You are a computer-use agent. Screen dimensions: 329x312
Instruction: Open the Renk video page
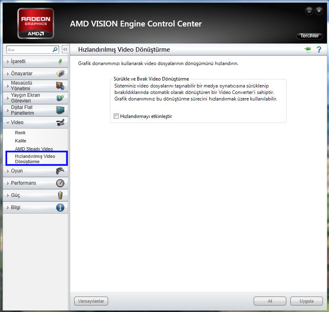click(20, 133)
